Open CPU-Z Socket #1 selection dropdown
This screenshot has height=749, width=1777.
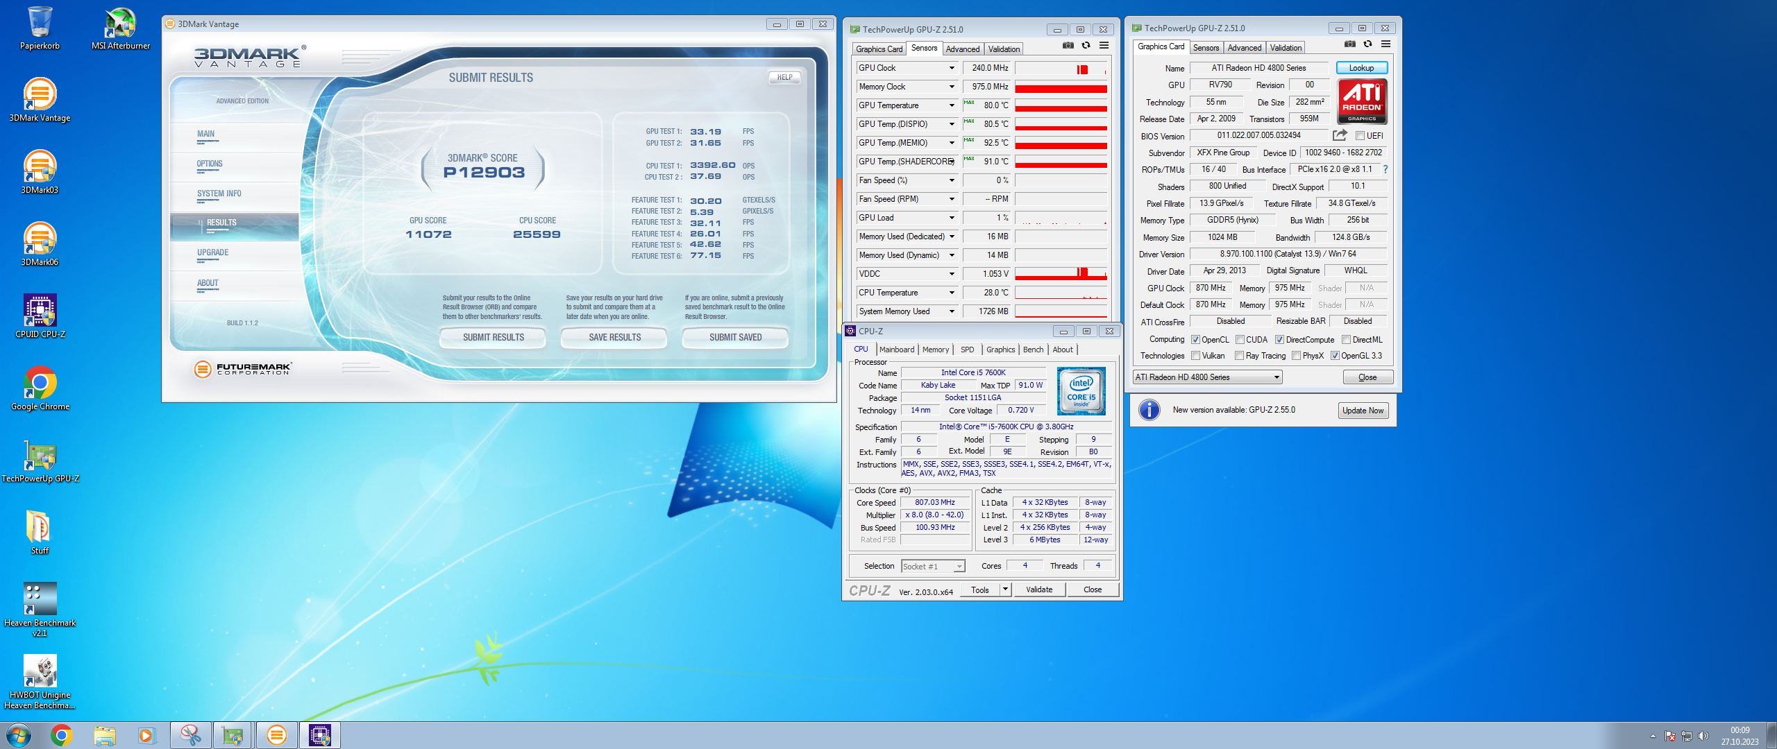coord(933,566)
